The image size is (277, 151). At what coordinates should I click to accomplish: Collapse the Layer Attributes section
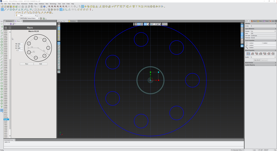[275, 29]
